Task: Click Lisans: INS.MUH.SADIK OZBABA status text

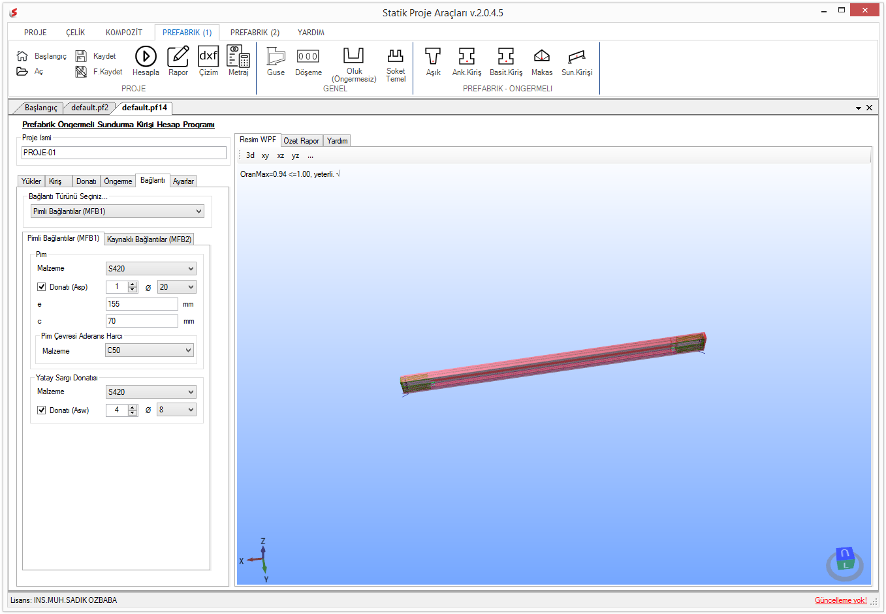Action: [x=64, y=600]
